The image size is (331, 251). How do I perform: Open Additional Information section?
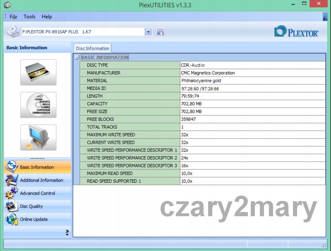(41, 180)
